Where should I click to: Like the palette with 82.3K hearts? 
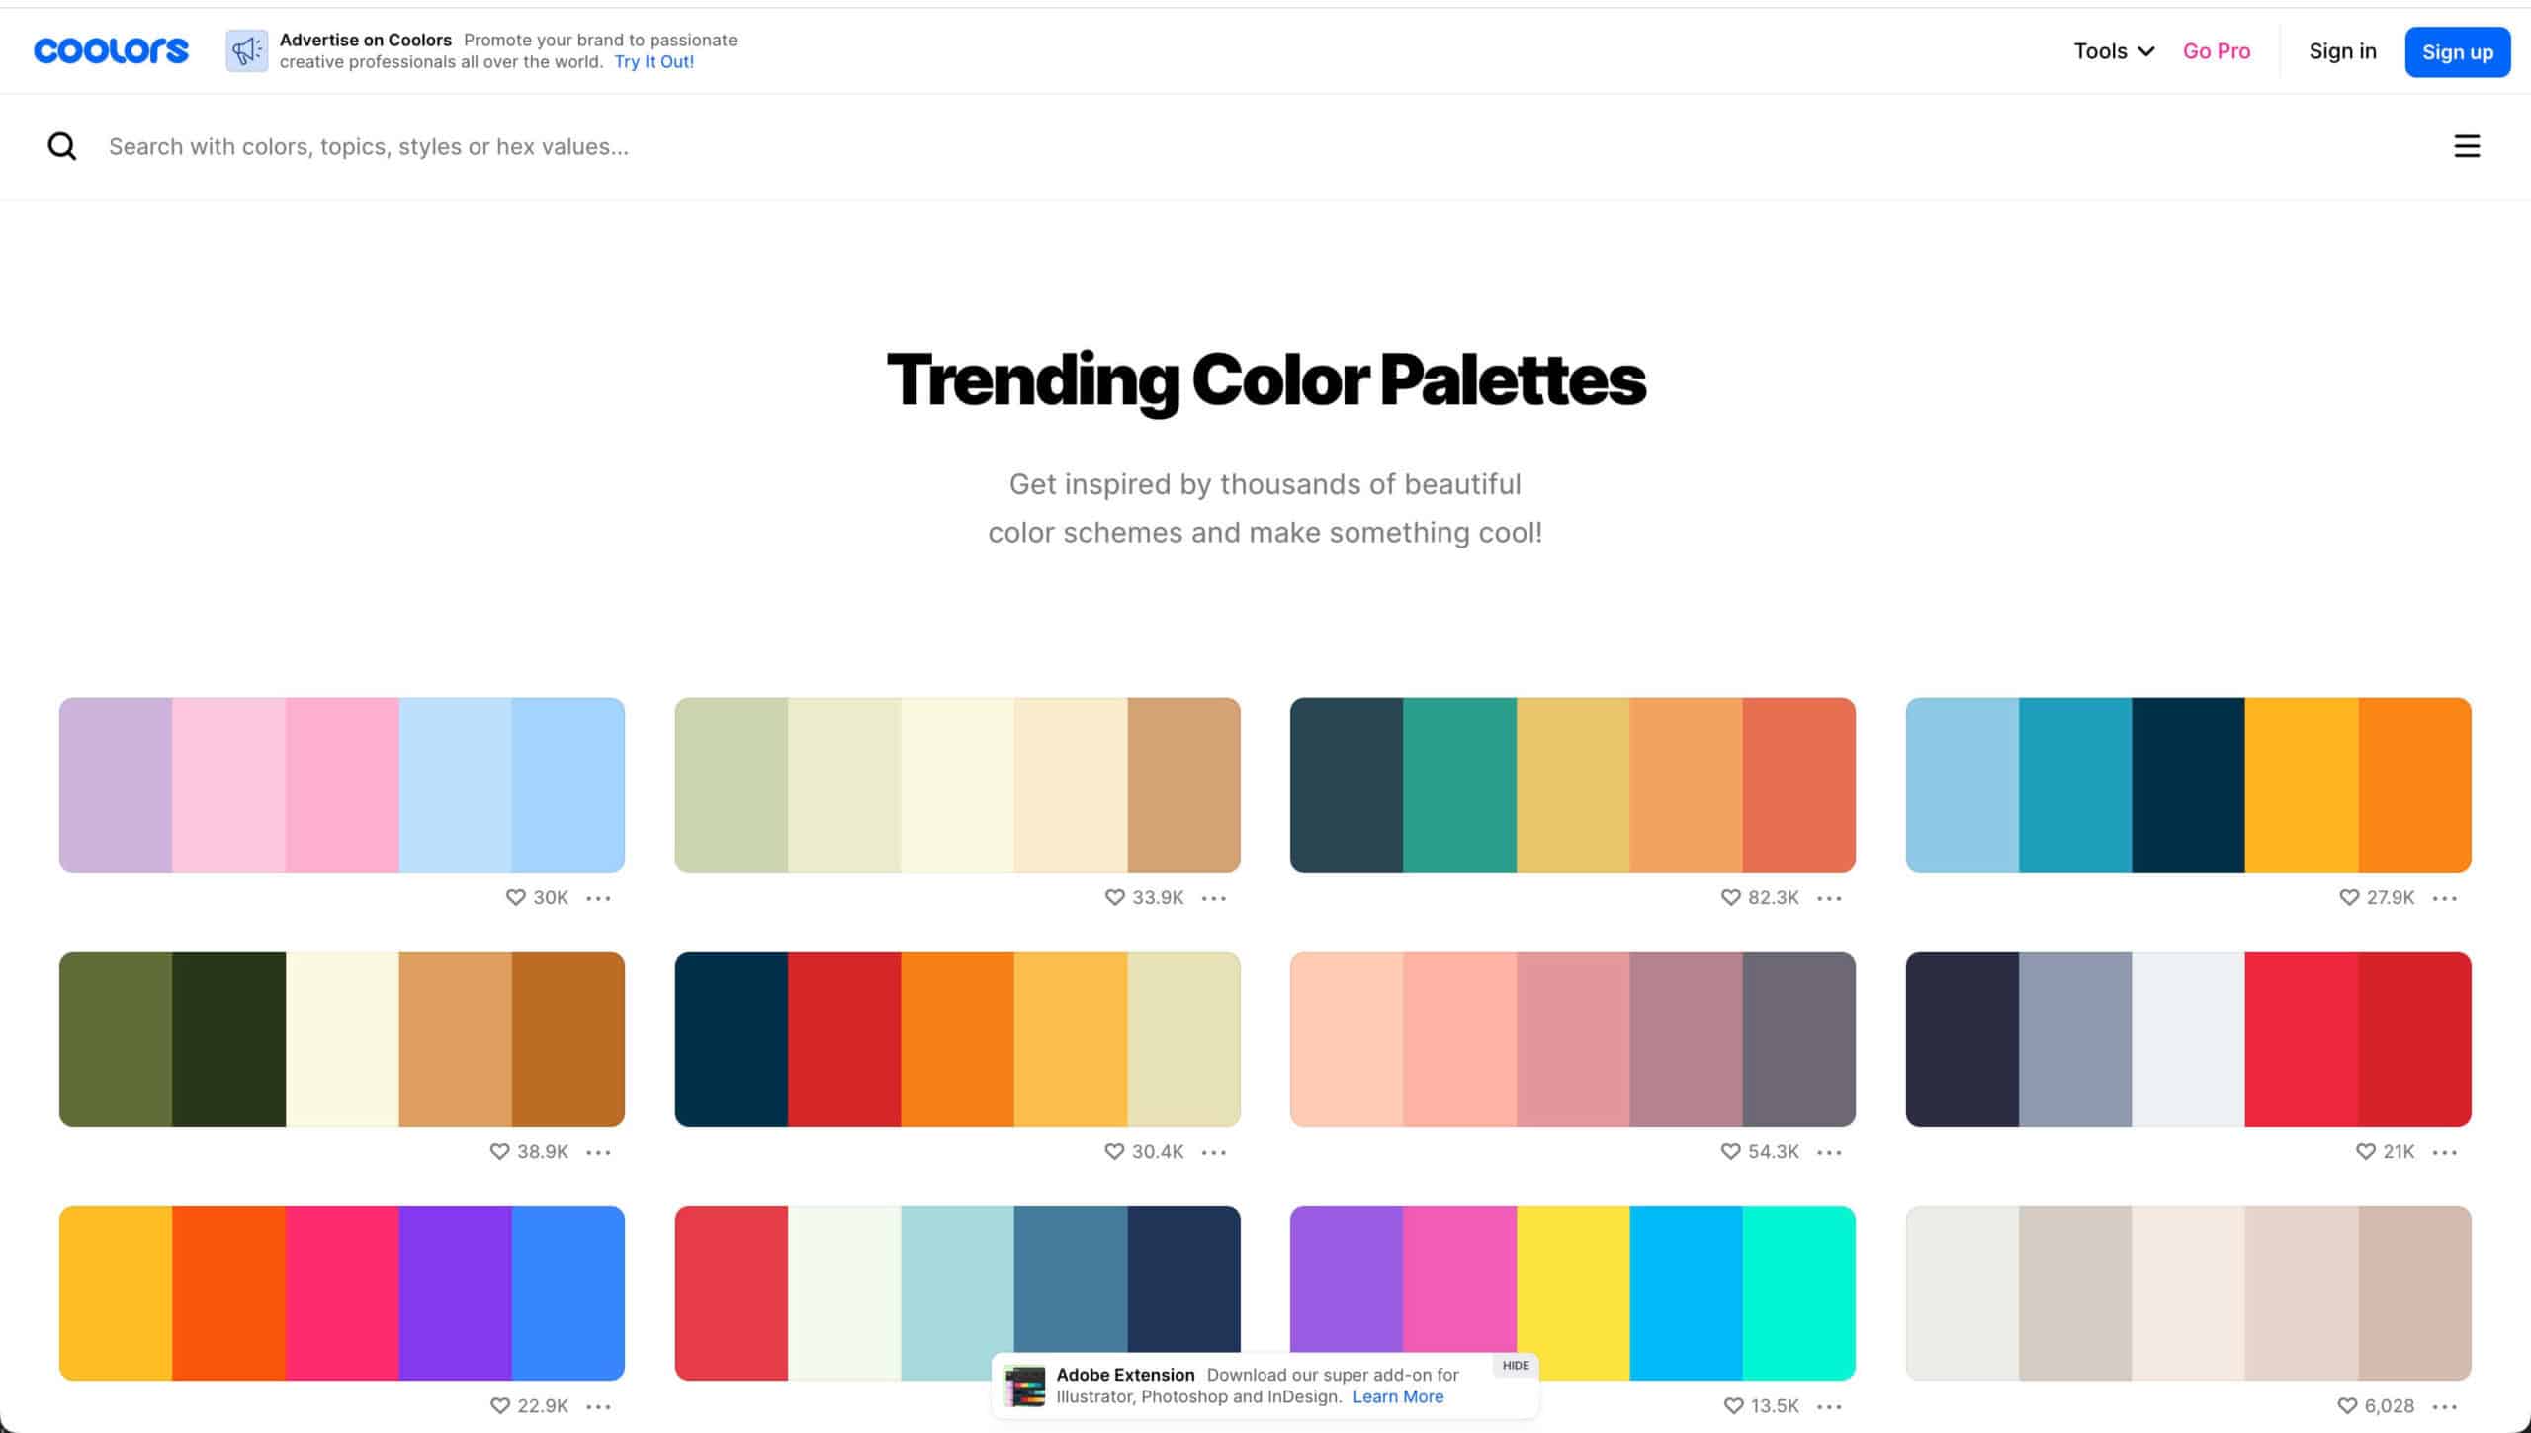[x=1730, y=897]
